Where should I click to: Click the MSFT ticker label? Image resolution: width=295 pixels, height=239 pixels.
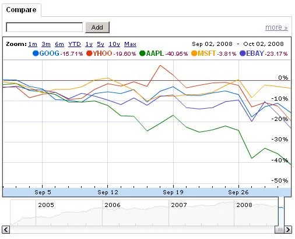pyautogui.click(x=207, y=53)
